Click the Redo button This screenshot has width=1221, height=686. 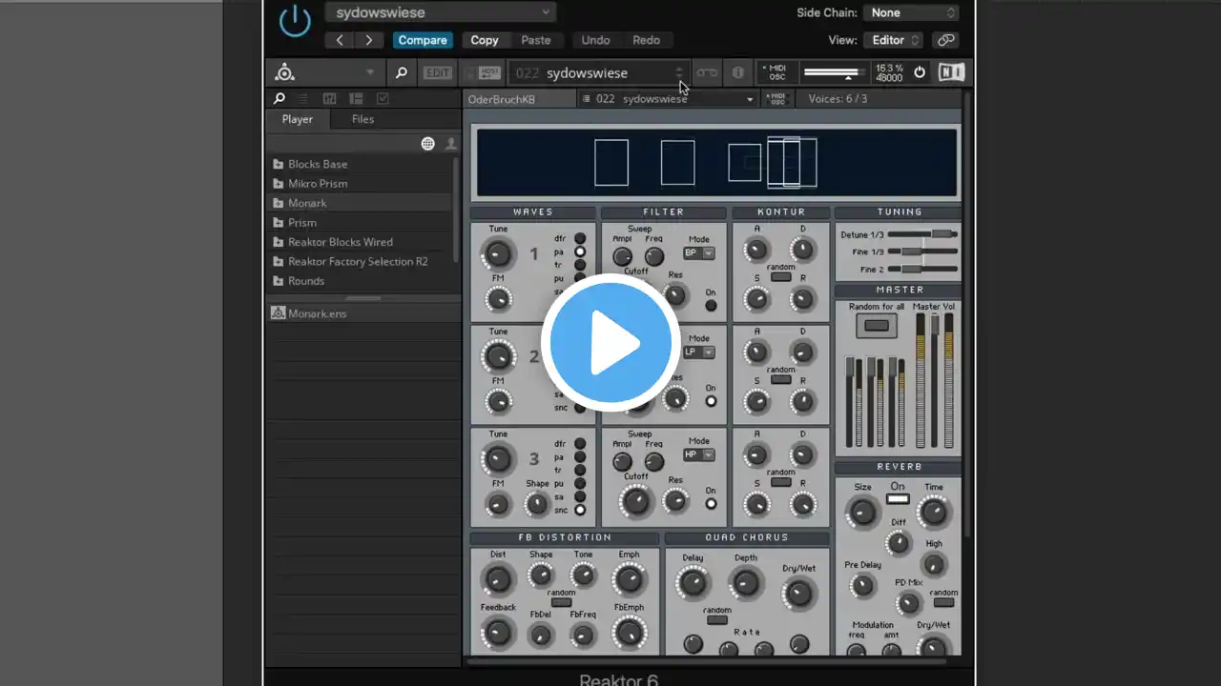(x=646, y=40)
